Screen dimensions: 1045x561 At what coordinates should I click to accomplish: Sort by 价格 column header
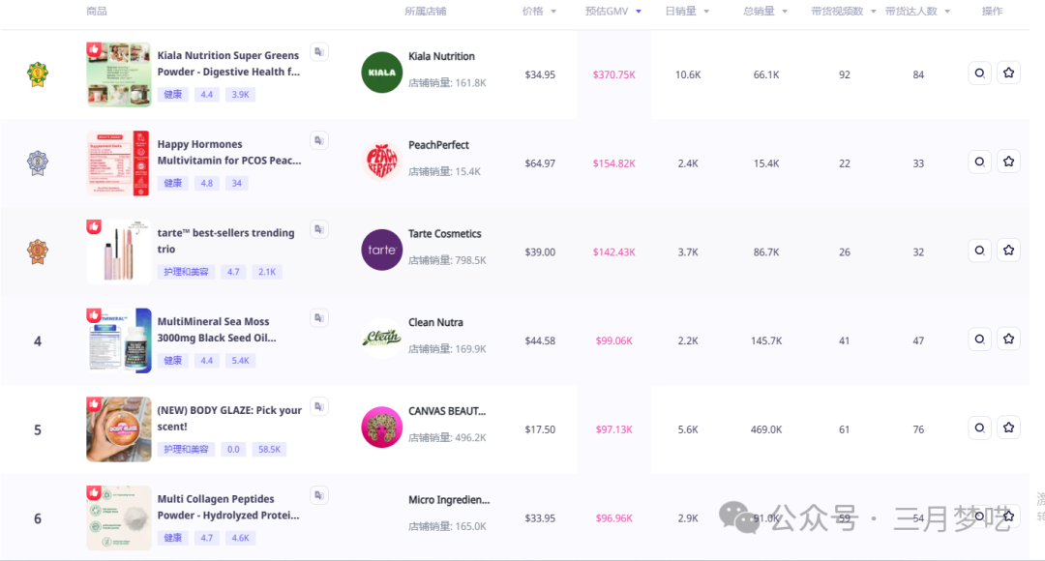click(539, 12)
